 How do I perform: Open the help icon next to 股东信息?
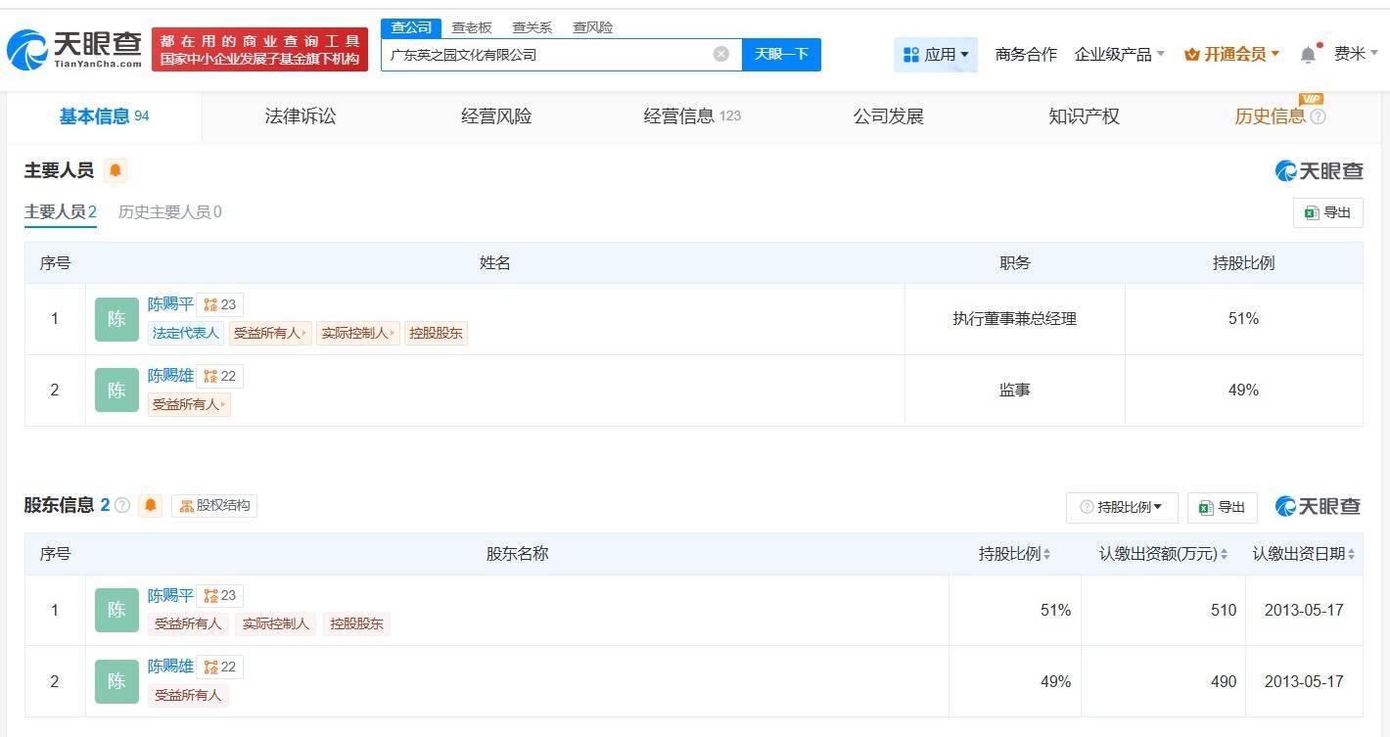click(122, 505)
